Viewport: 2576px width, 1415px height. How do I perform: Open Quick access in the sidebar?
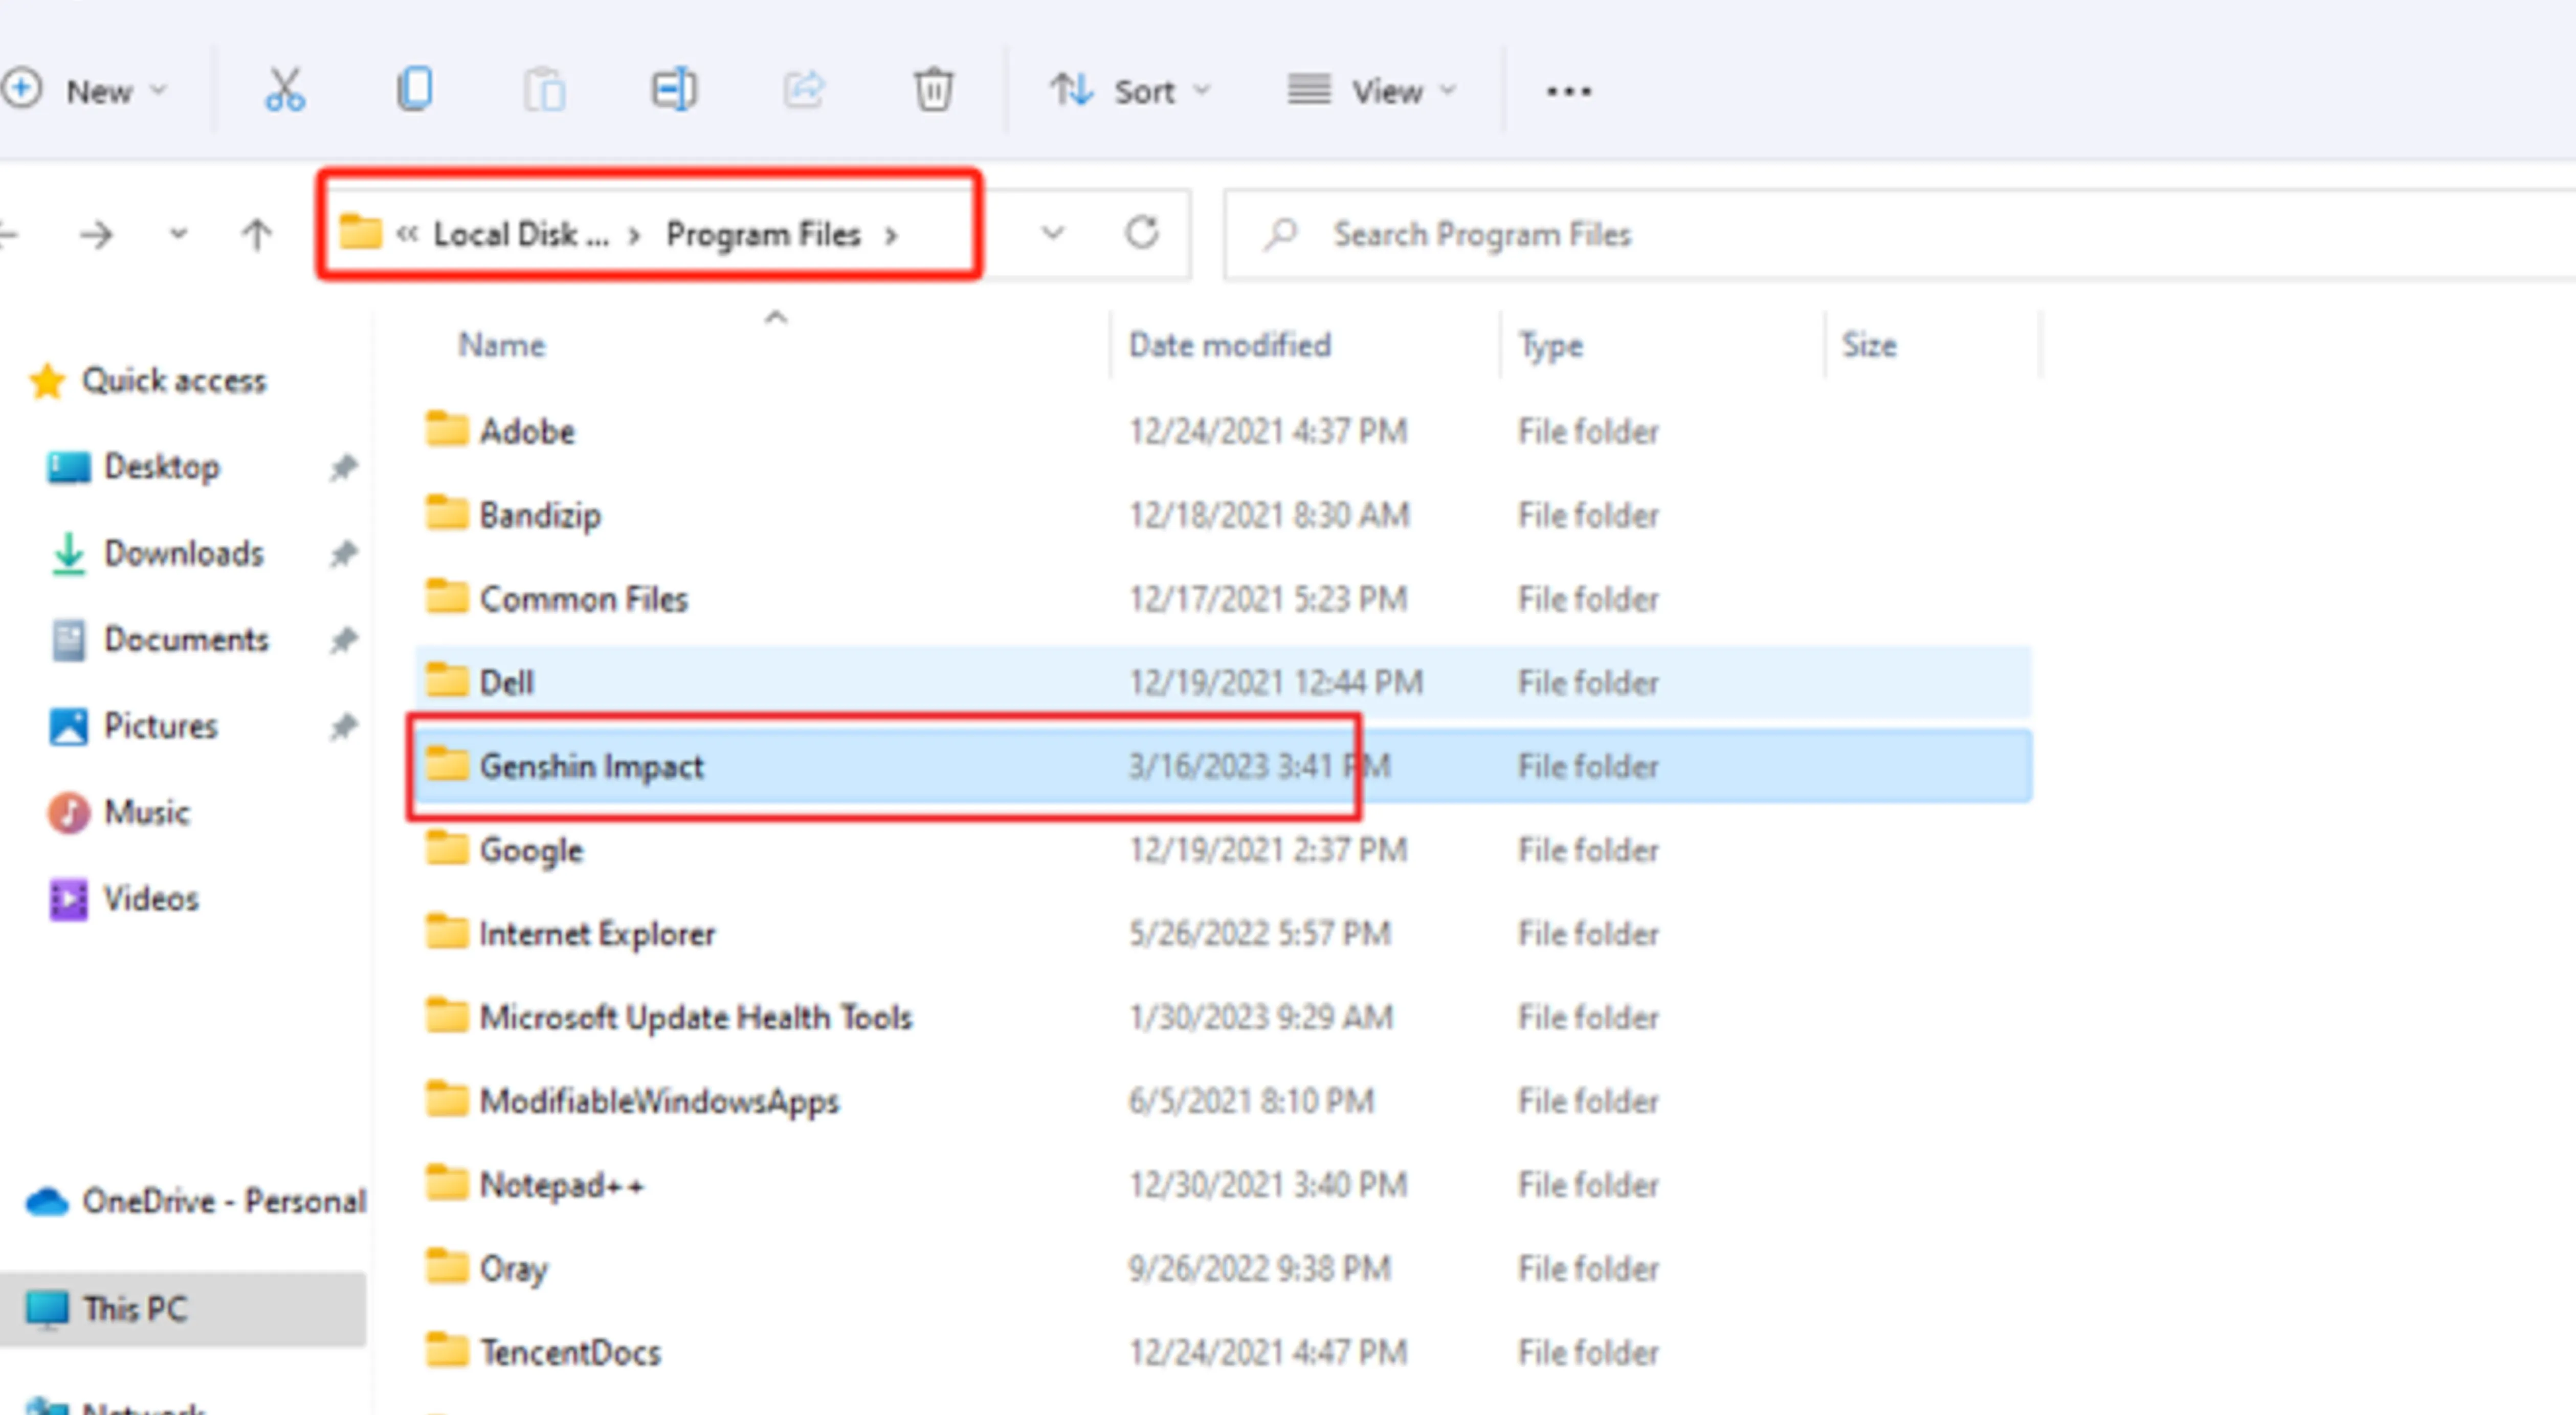point(175,381)
